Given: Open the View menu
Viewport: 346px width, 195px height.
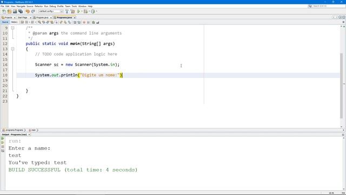Looking at the screenshot, I should pos(13,6).
